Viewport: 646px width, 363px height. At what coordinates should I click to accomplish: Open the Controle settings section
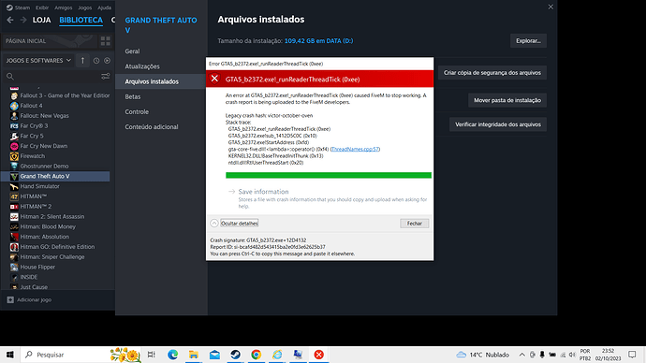(137, 112)
